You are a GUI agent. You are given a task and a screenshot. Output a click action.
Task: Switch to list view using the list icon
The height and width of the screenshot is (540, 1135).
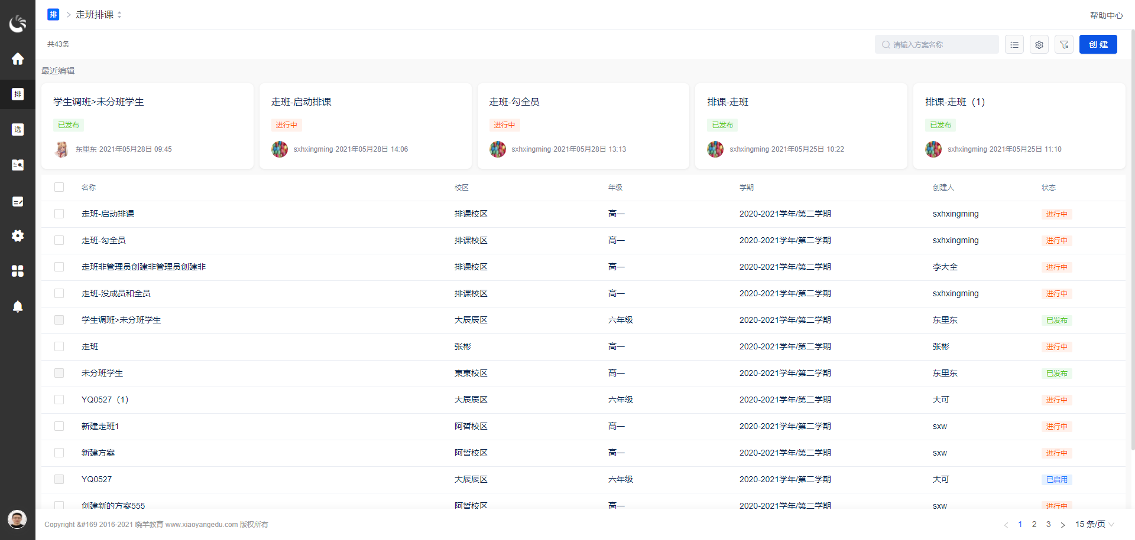[x=1014, y=44]
